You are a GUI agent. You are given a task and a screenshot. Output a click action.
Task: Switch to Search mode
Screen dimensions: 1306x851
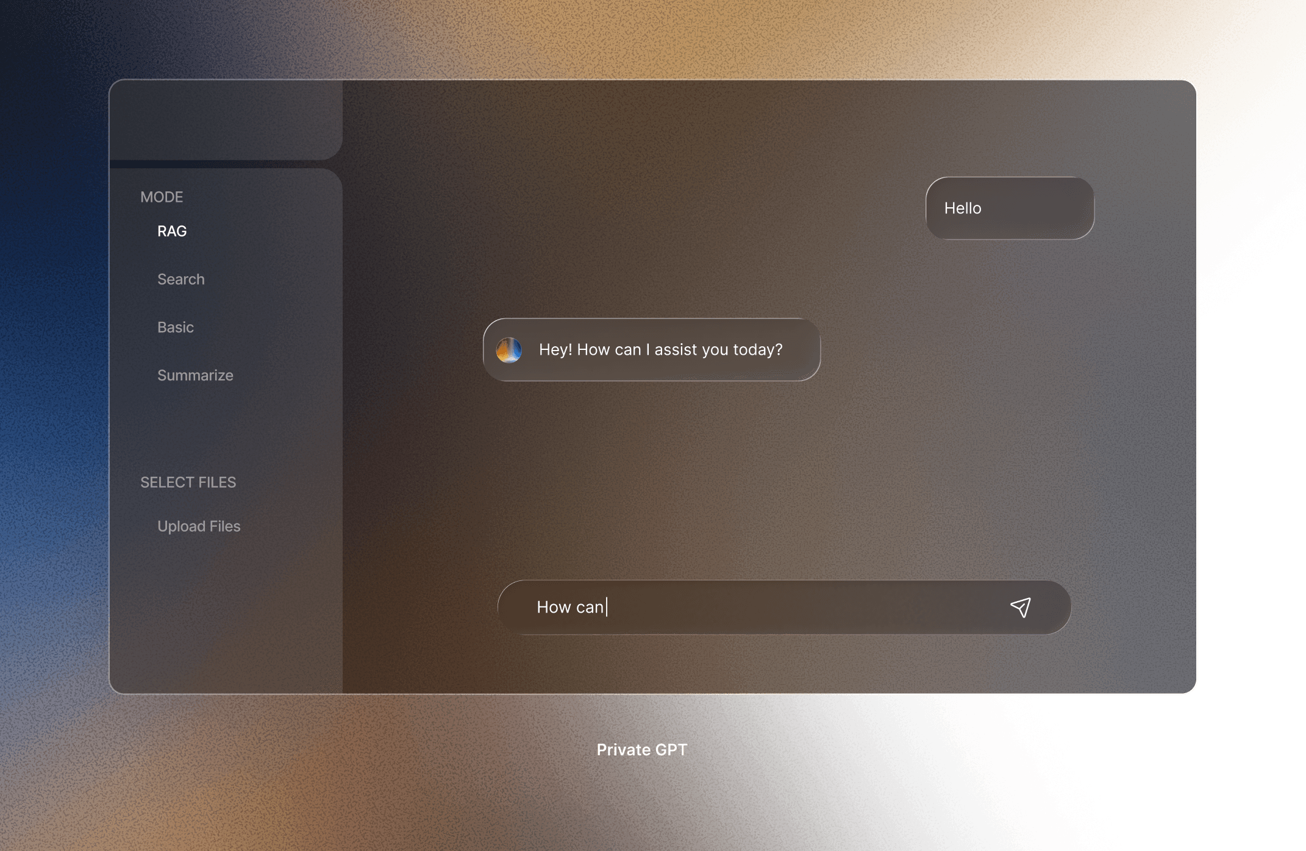(x=180, y=279)
